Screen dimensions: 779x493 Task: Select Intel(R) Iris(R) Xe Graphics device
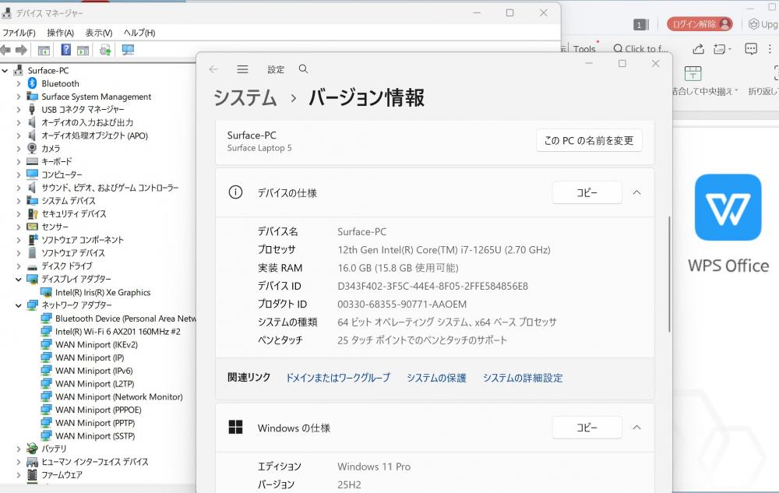point(103,292)
